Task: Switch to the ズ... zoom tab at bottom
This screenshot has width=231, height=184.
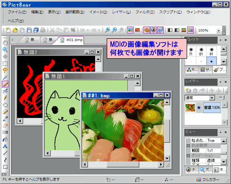Action: click(x=206, y=170)
